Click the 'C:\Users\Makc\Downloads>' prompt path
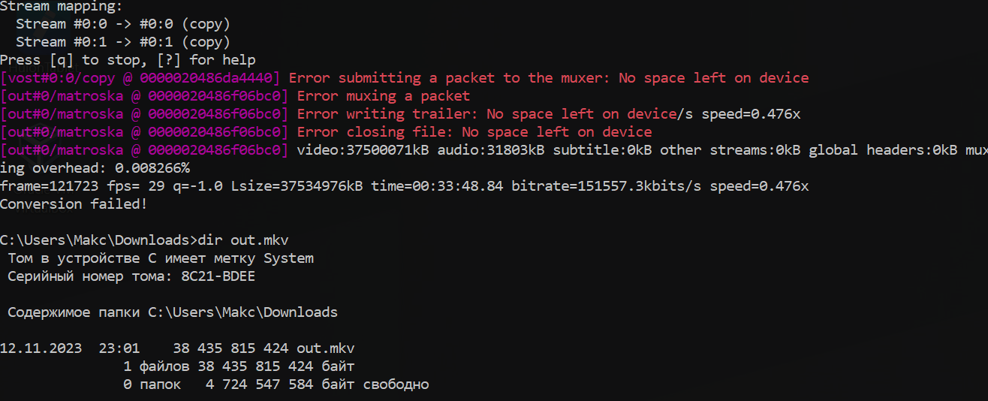 click(x=98, y=240)
